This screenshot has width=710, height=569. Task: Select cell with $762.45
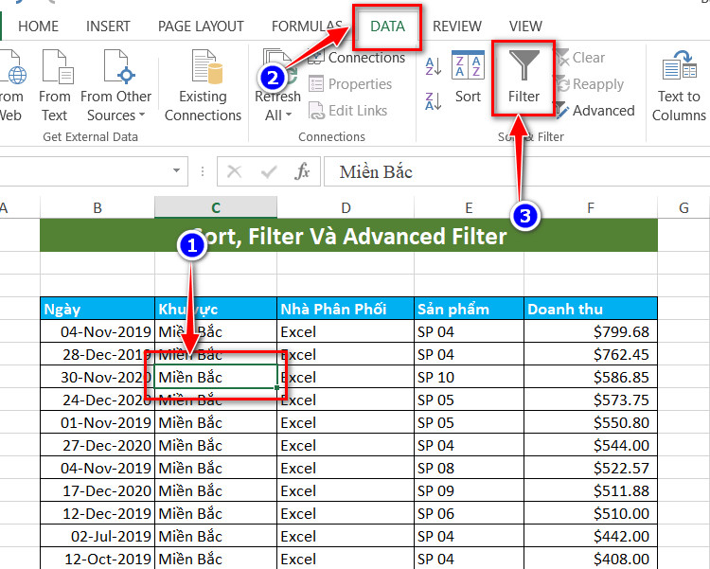591,354
